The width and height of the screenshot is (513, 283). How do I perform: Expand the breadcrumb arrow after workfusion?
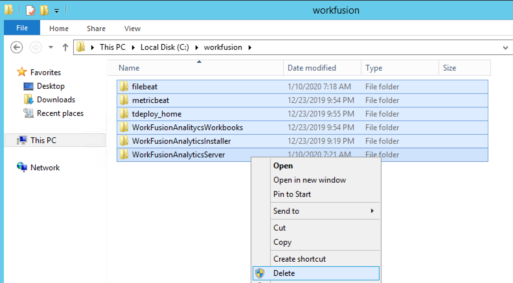tap(250, 48)
